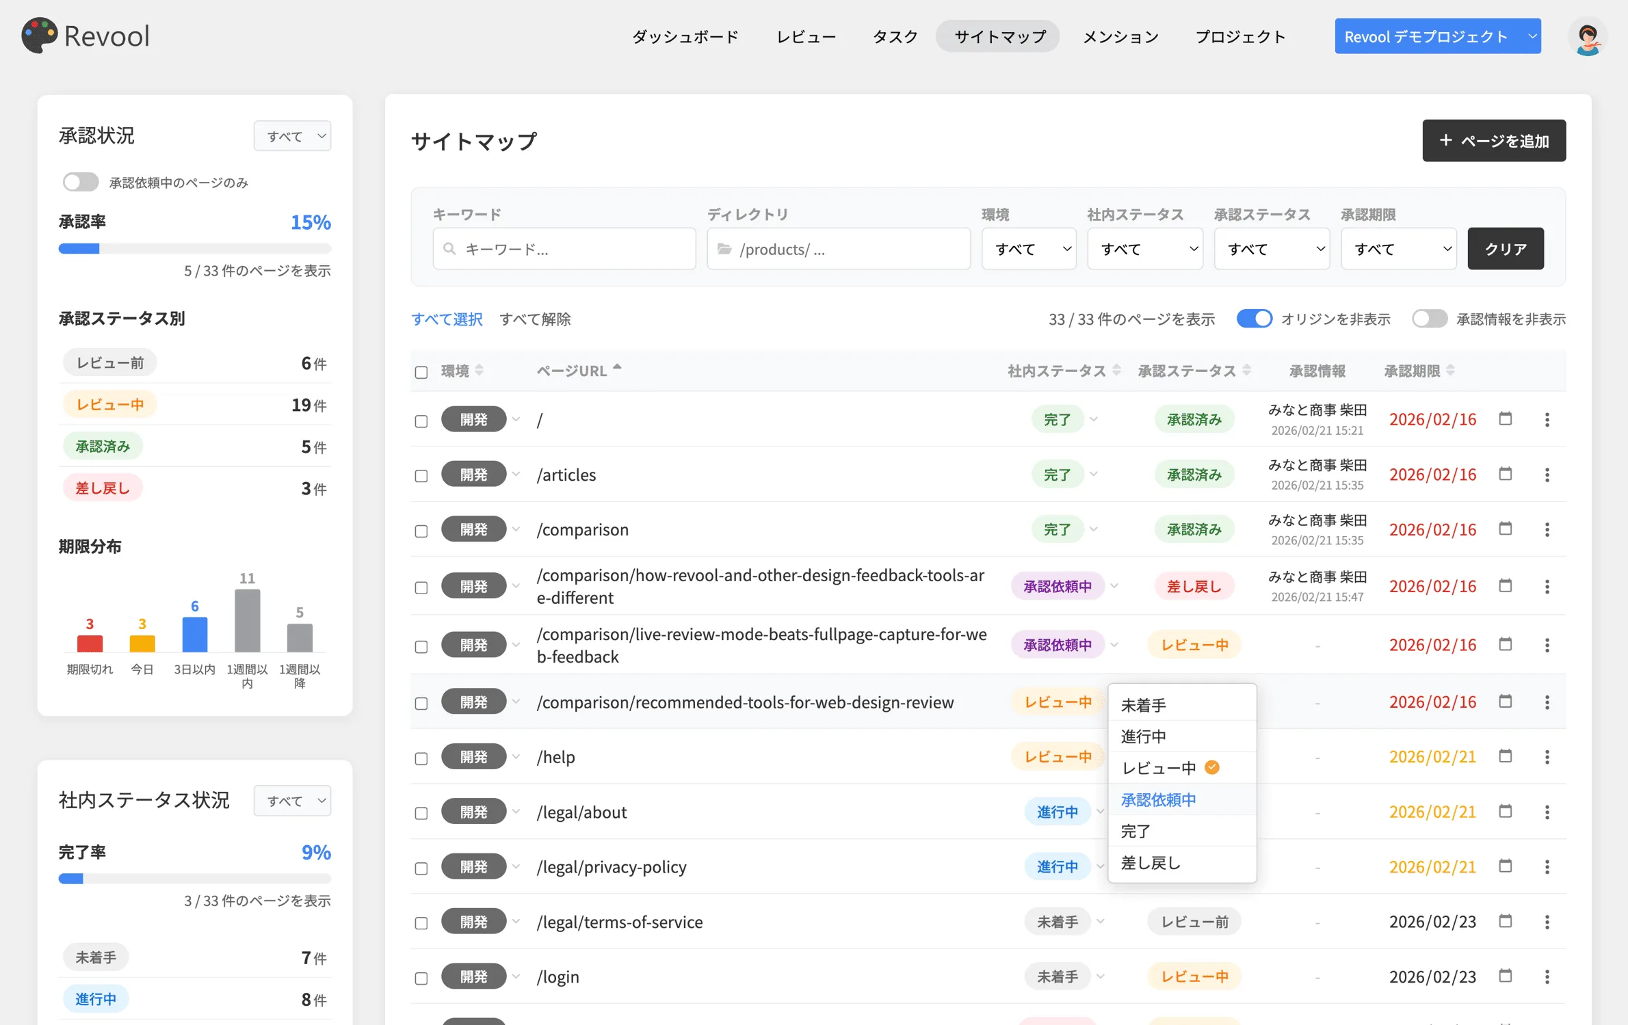Image resolution: width=1628 pixels, height=1025 pixels.
Task: Click the Revool logo
Action: pyautogui.click(x=86, y=36)
